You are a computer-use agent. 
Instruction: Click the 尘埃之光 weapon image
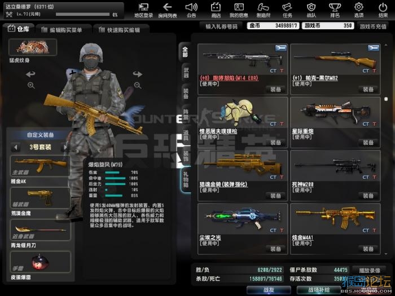click(x=243, y=217)
